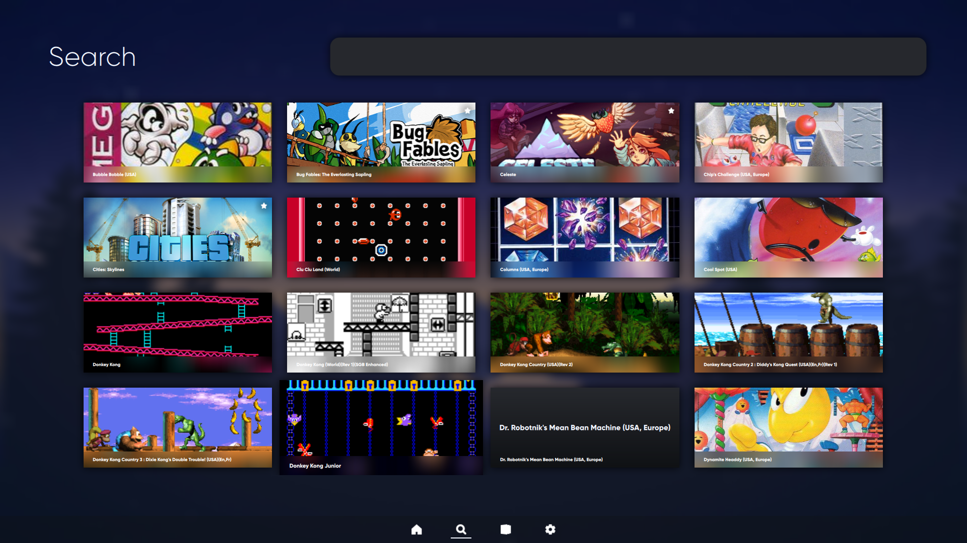Open Columns (USA, Europe) game card
967x543 pixels.
(584, 237)
